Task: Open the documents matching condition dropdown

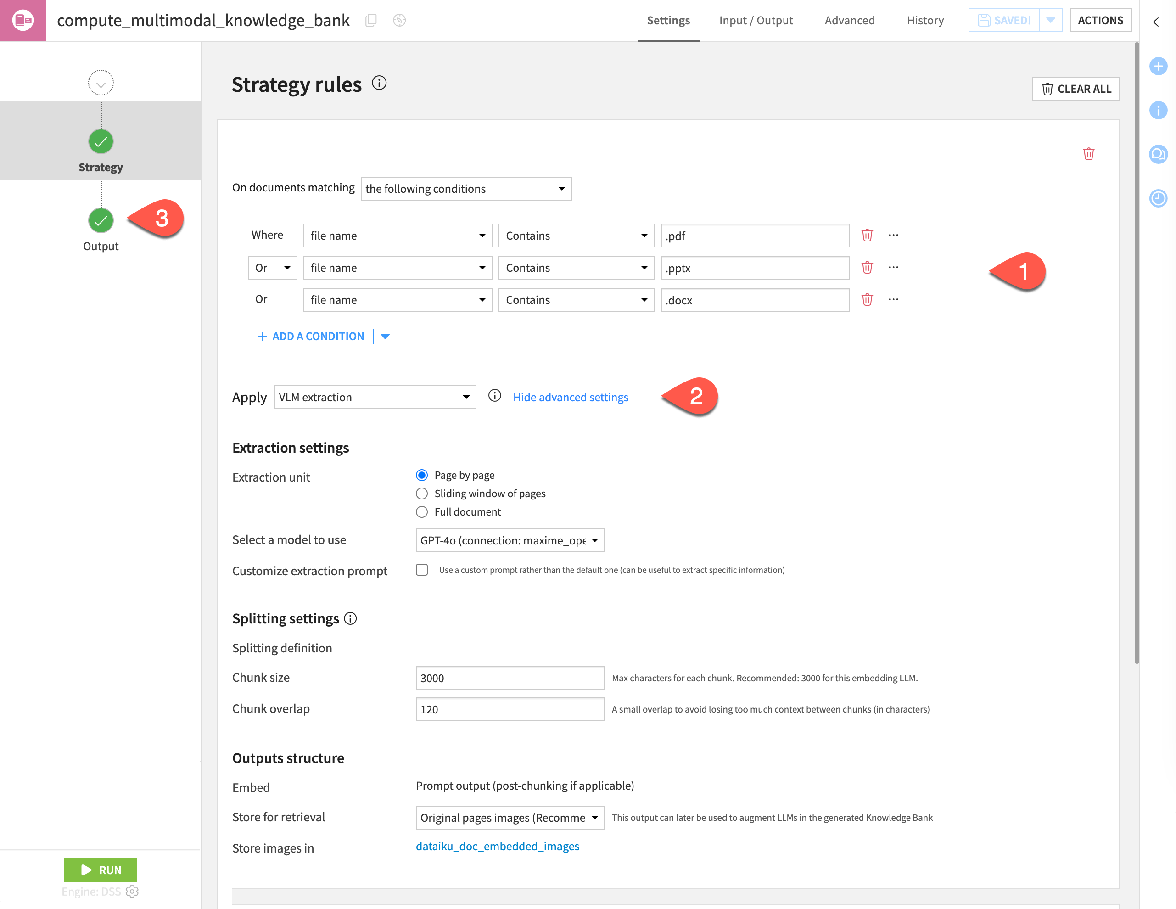Action: pos(465,188)
